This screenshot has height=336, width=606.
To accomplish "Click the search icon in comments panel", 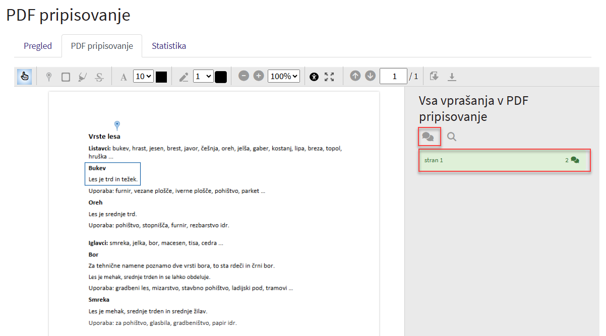I will click(452, 137).
